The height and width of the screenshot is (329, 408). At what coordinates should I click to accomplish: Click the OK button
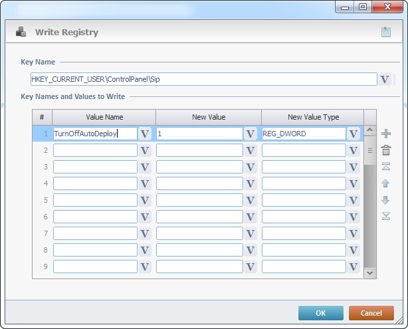320,313
